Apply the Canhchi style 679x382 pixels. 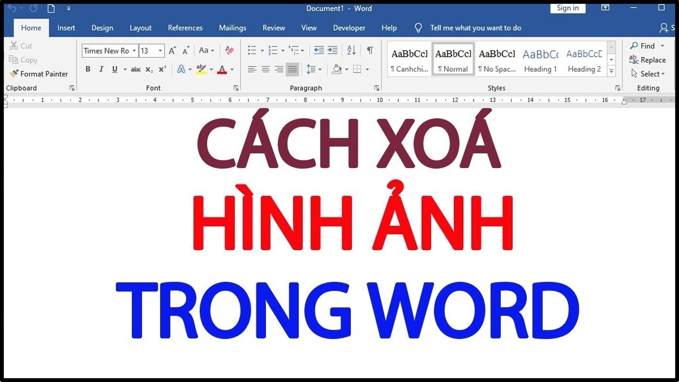[x=409, y=59]
